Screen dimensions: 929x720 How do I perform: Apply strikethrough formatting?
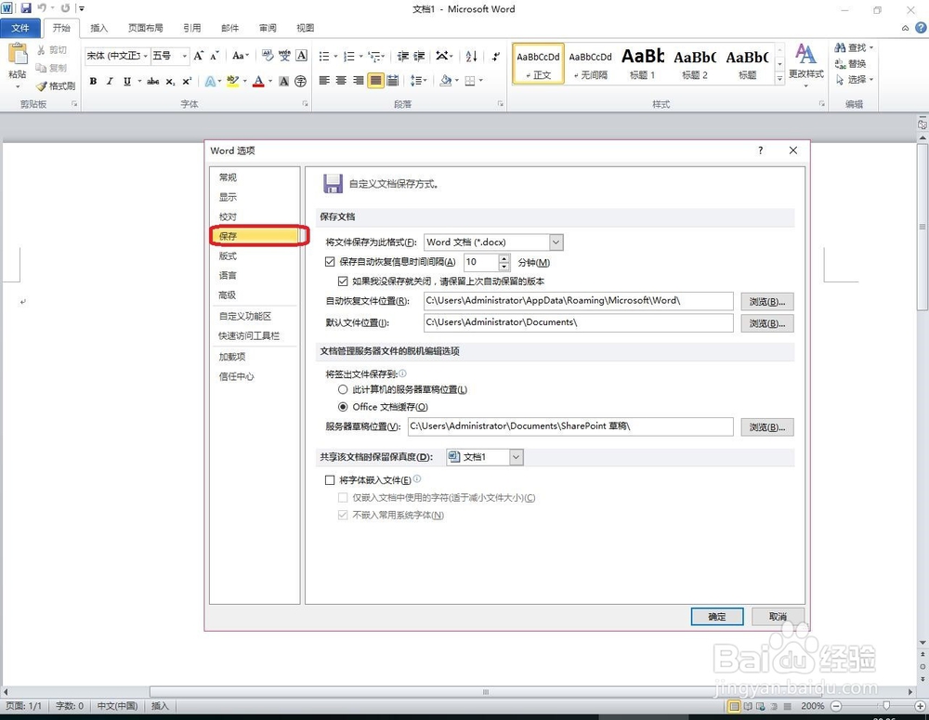point(153,81)
